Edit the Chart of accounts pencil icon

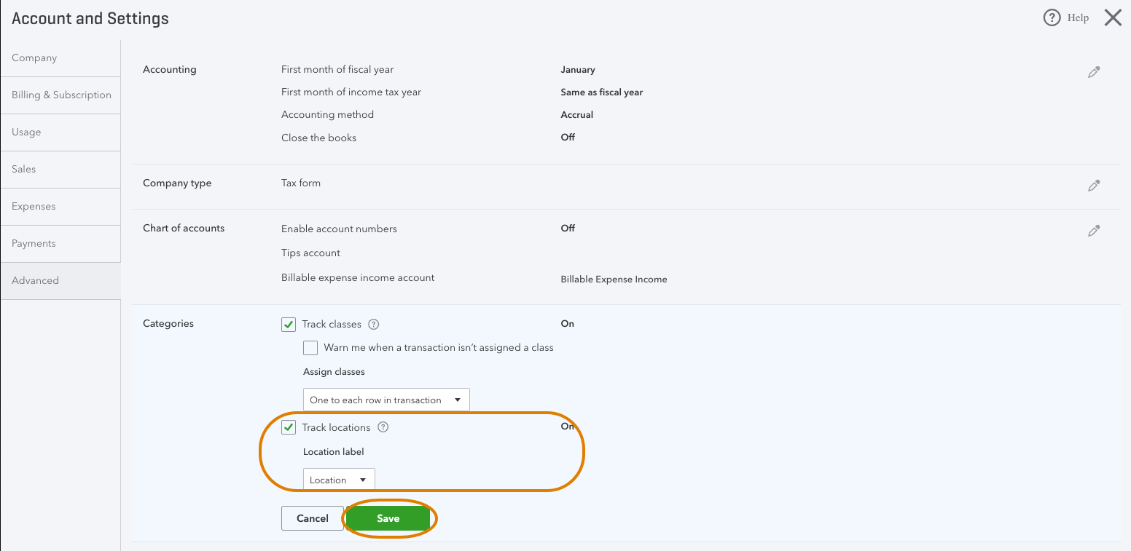[1094, 231]
